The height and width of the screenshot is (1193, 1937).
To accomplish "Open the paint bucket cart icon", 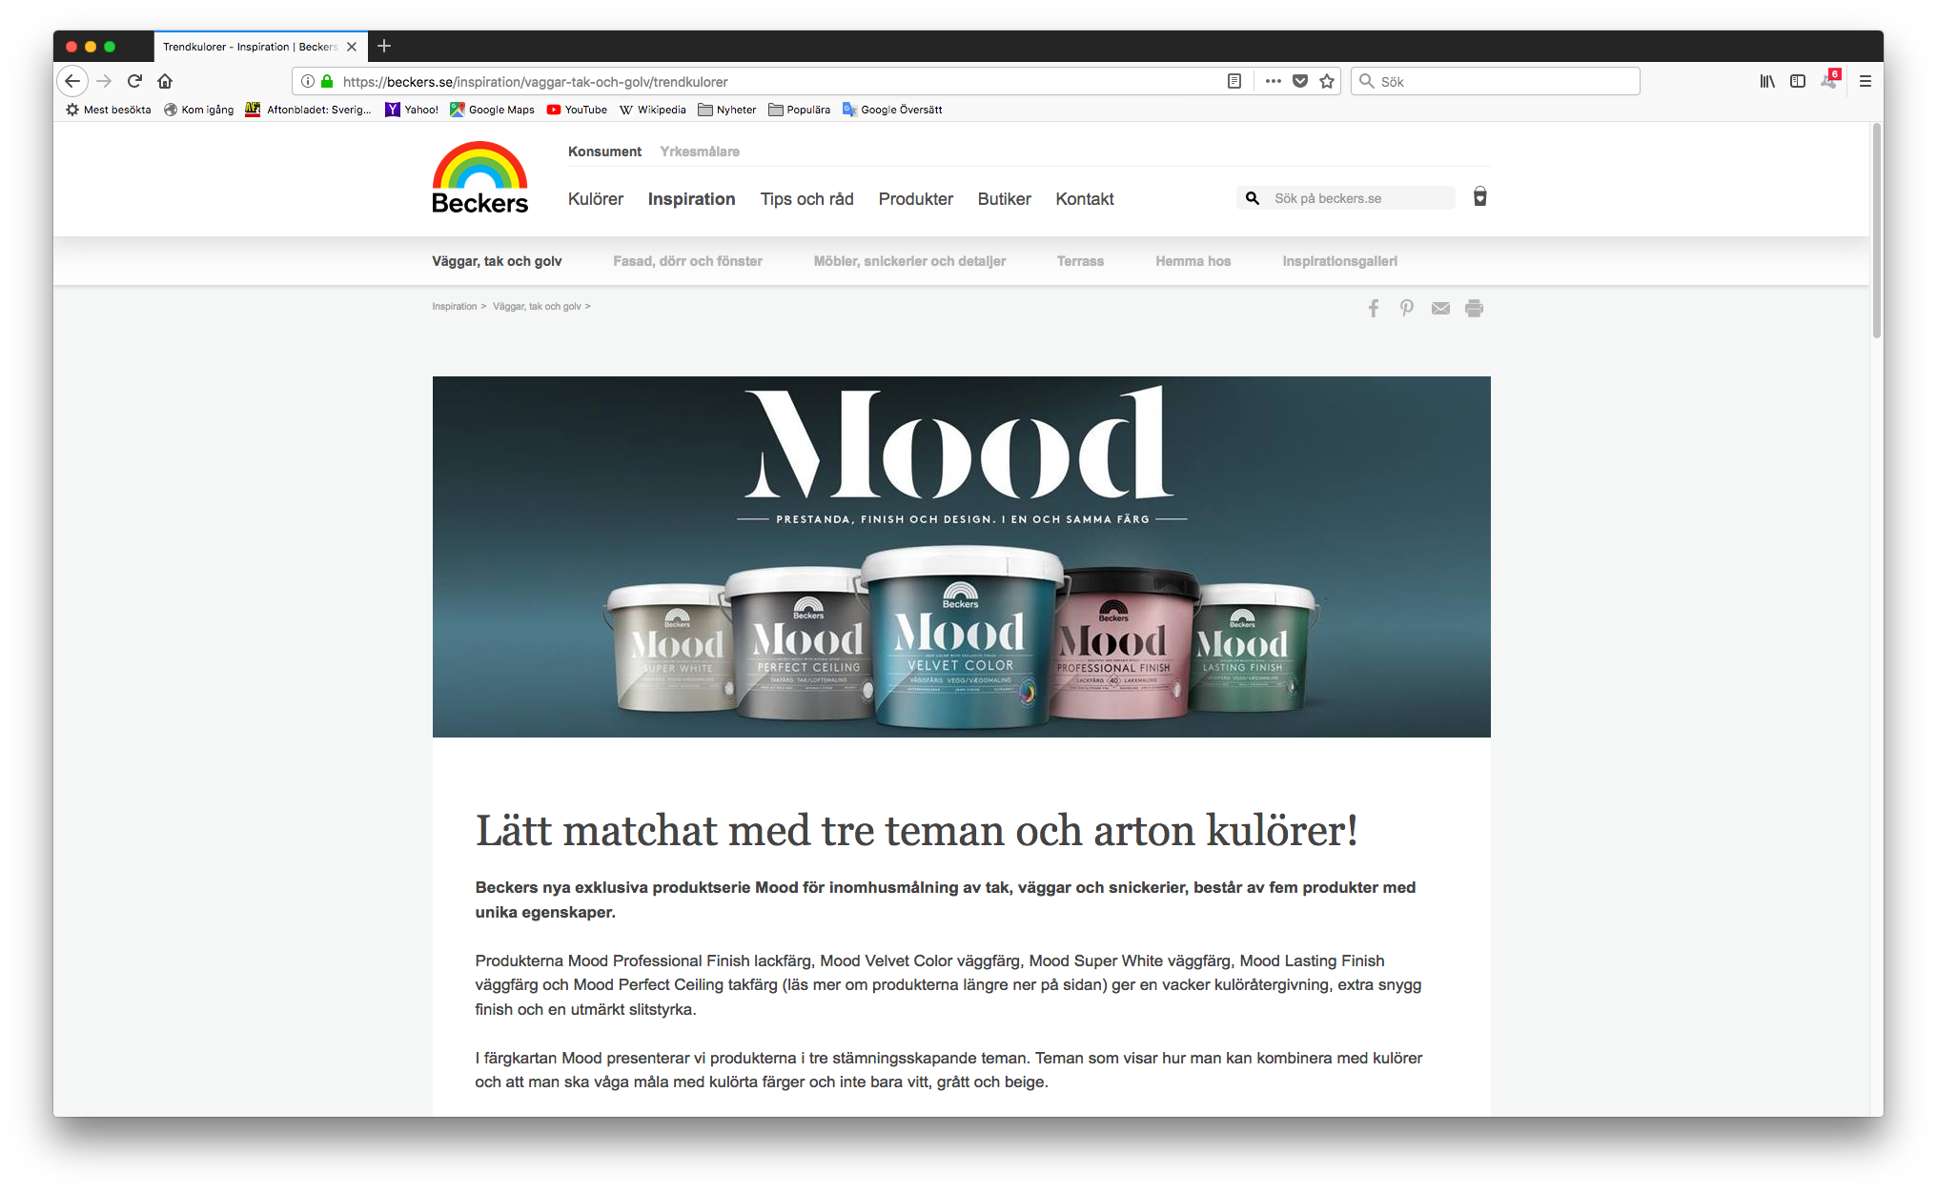I will [1480, 196].
